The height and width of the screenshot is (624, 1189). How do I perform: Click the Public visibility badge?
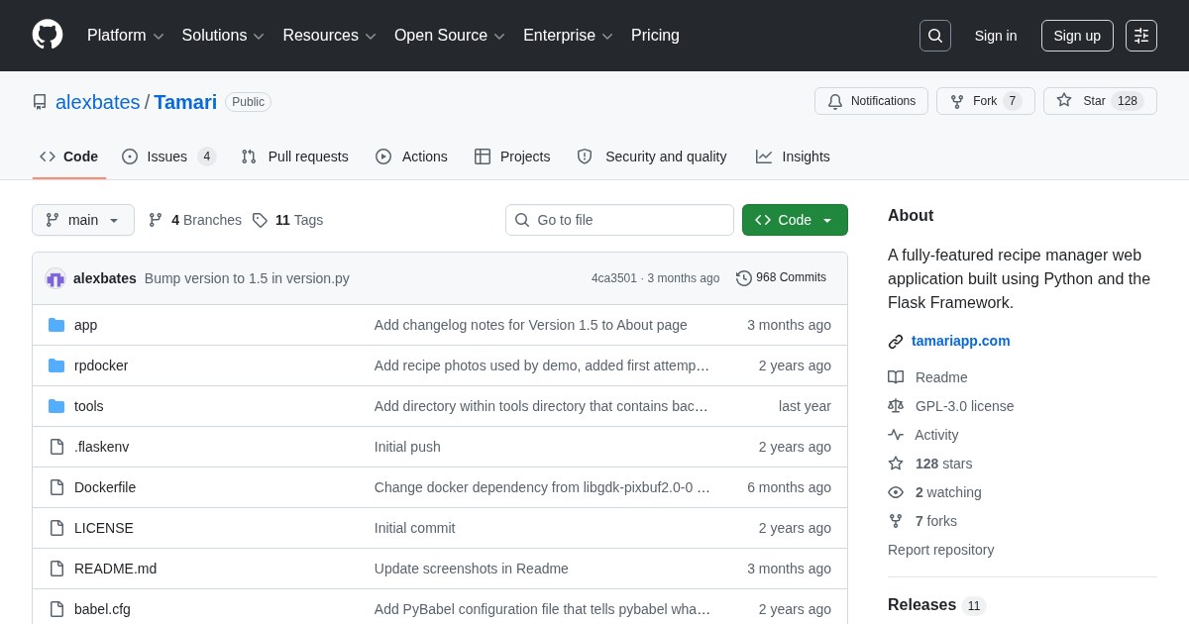coord(248,102)
